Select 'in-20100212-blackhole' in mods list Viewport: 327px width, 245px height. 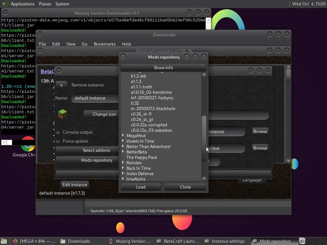pos(153,108)
